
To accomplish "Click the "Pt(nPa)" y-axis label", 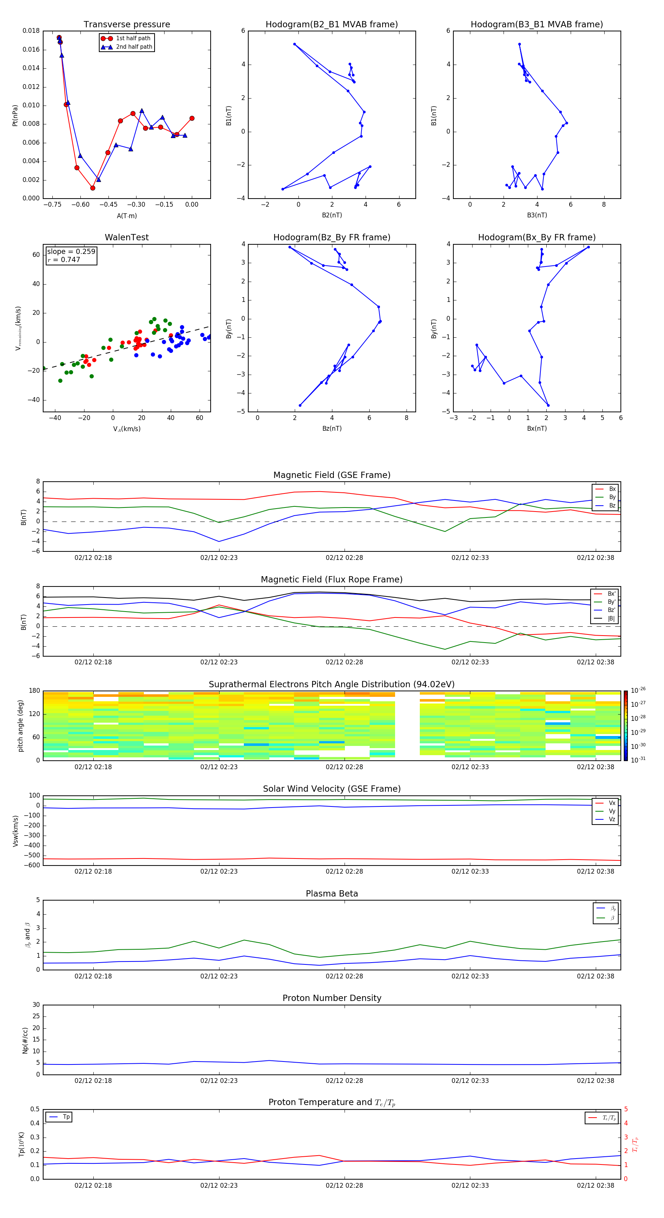I will coord(15,115).
